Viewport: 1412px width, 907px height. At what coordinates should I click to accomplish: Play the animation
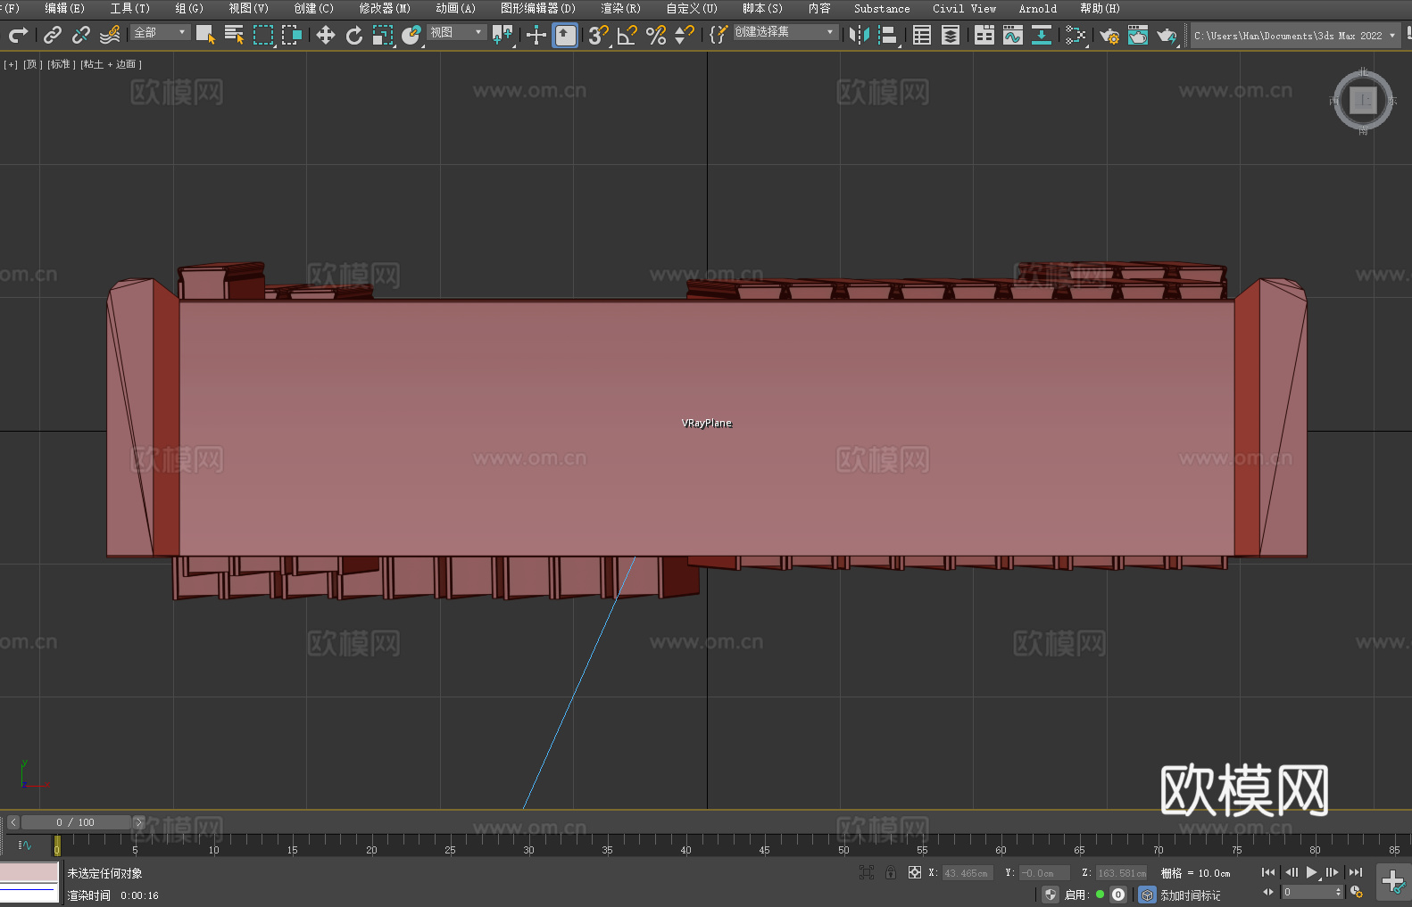[x=1312, y=872]
